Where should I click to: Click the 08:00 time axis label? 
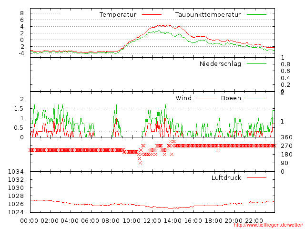(x=111, y=221)
